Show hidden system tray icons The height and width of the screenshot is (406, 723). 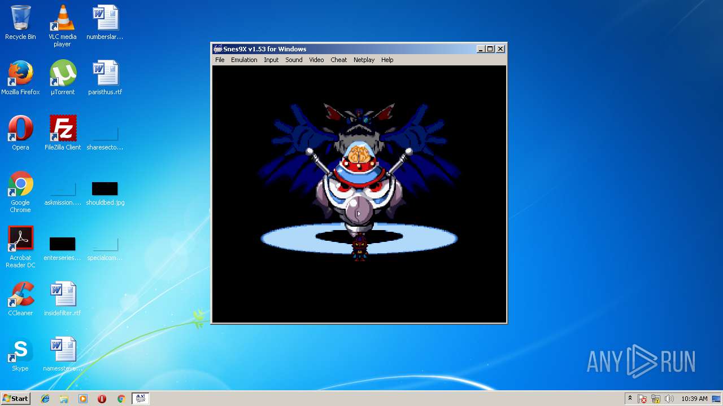pos(630,399)
